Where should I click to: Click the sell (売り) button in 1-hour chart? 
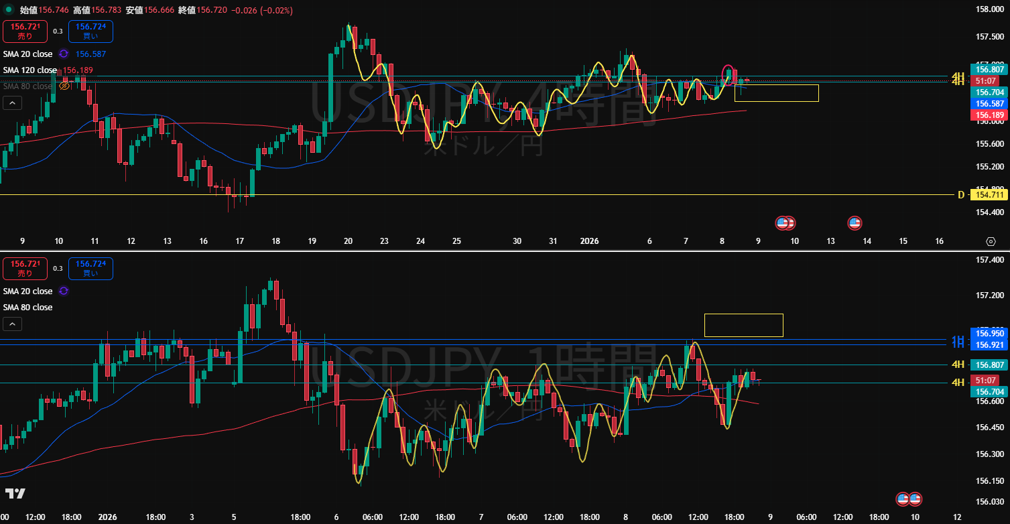(x=25, y=269)
